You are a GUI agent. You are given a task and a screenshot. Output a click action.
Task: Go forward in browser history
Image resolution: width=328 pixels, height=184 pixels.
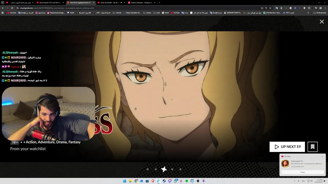pos(7,8)
